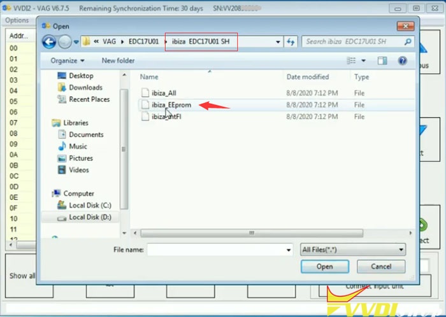The image size is (446, 317).
Task: Open Local Disk (C:)
Action: tap(84, 205)
